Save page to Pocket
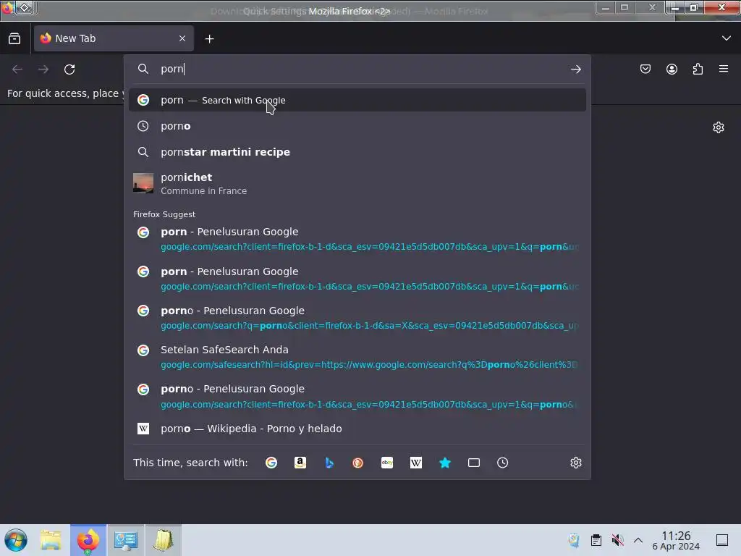This screenshot has height=556, width=741. tap(645, 69)
